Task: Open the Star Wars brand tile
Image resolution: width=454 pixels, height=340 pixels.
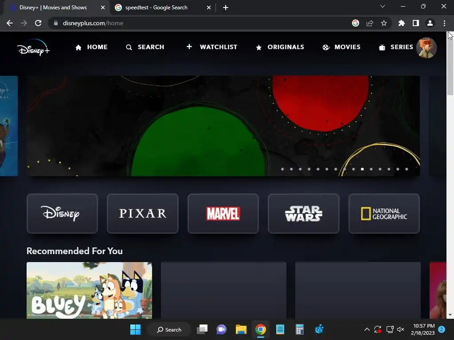Action: click(x=303, y=213)
